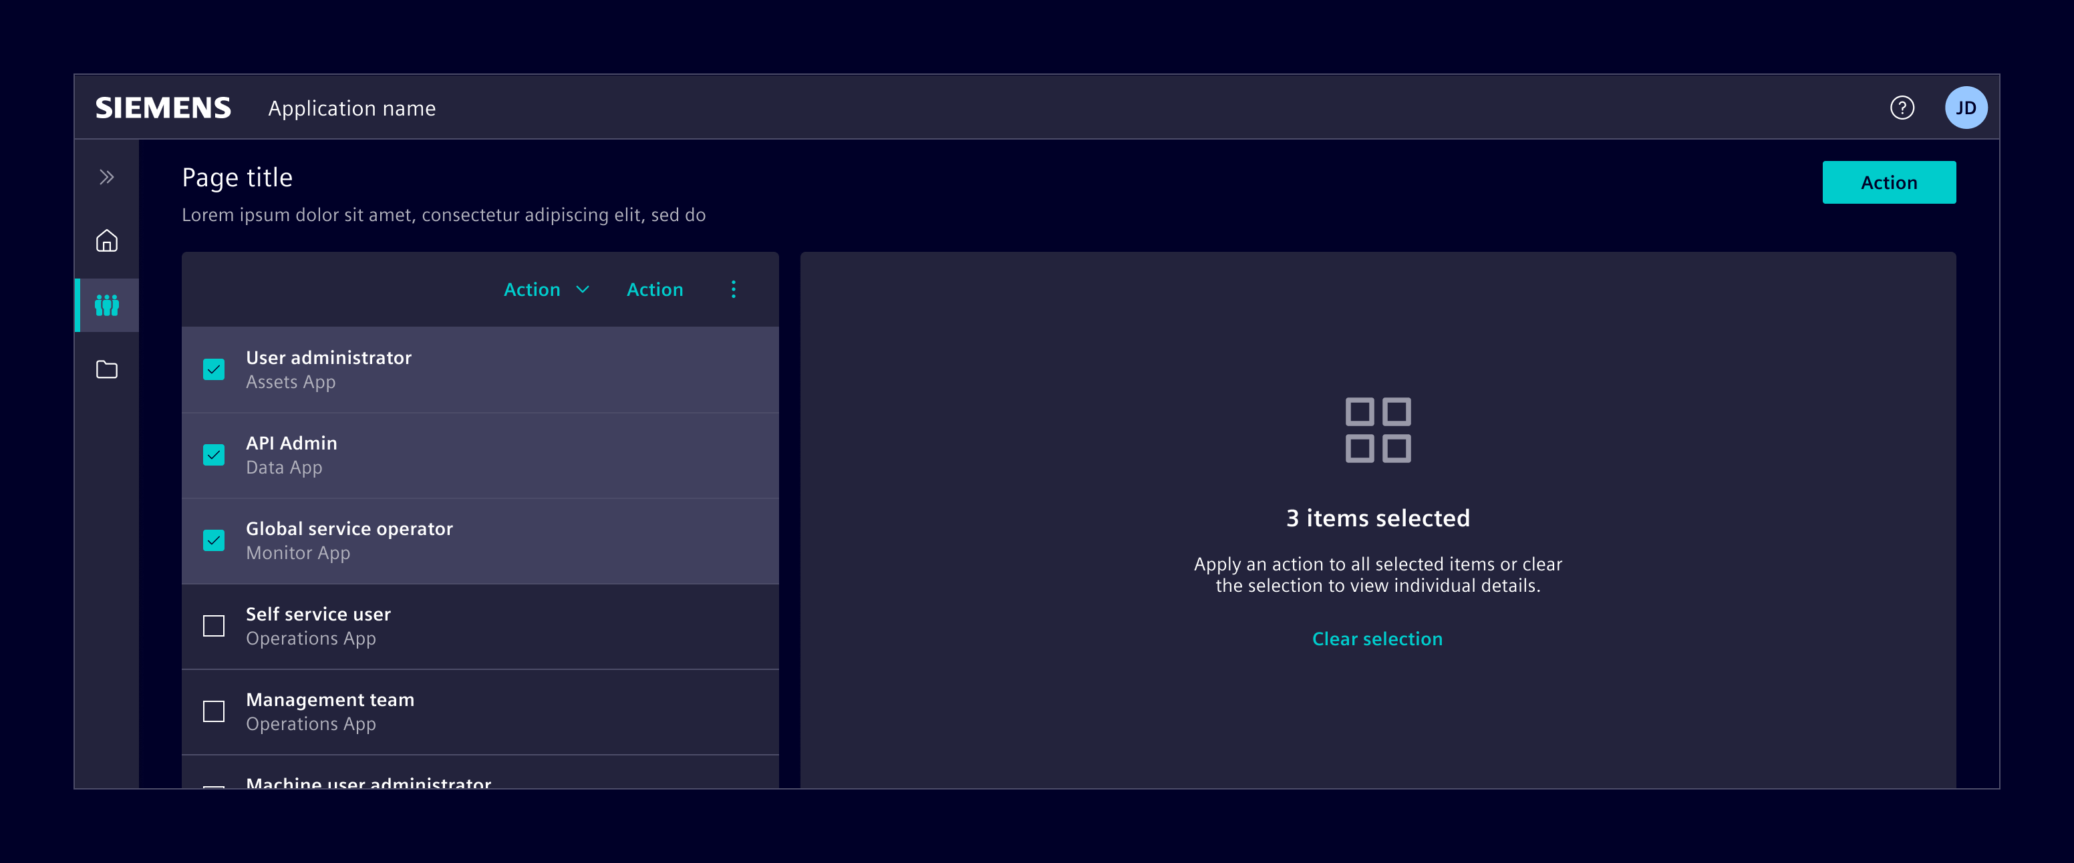Click Application name in the top bar

click(352, 107)
